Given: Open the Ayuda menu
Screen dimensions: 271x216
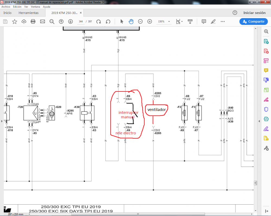Looking at the screenshot, I should pyautogui.click(x=47, y=7).
